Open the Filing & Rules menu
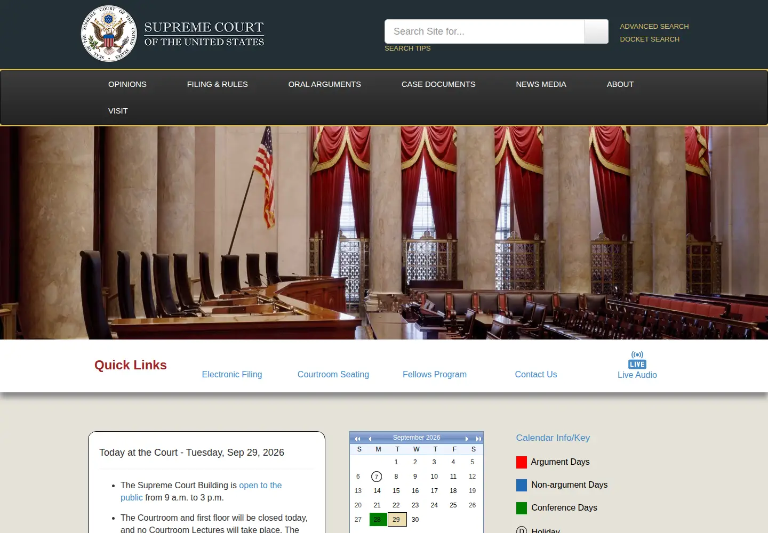Viewport: 768px width, 533px height. click(x=217, y=84)
